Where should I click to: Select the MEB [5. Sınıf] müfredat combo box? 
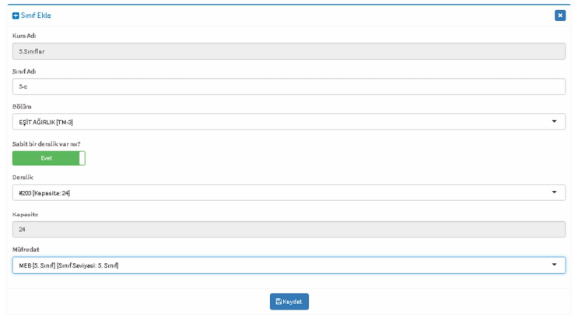[289, 265]
